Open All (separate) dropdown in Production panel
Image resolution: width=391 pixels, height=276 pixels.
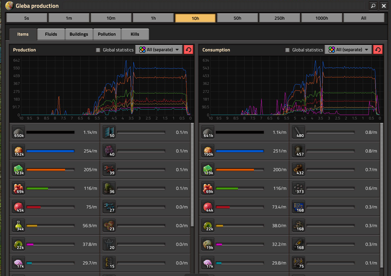coord(159,50)
